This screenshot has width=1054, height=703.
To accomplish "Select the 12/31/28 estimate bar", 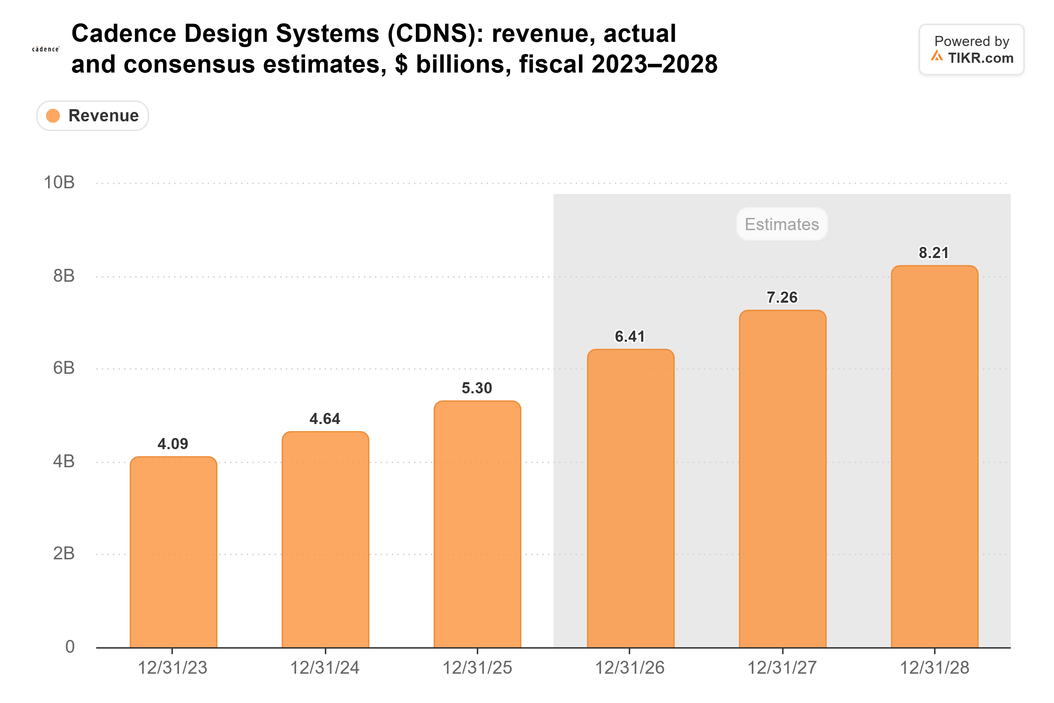I will tap(934, 456).
